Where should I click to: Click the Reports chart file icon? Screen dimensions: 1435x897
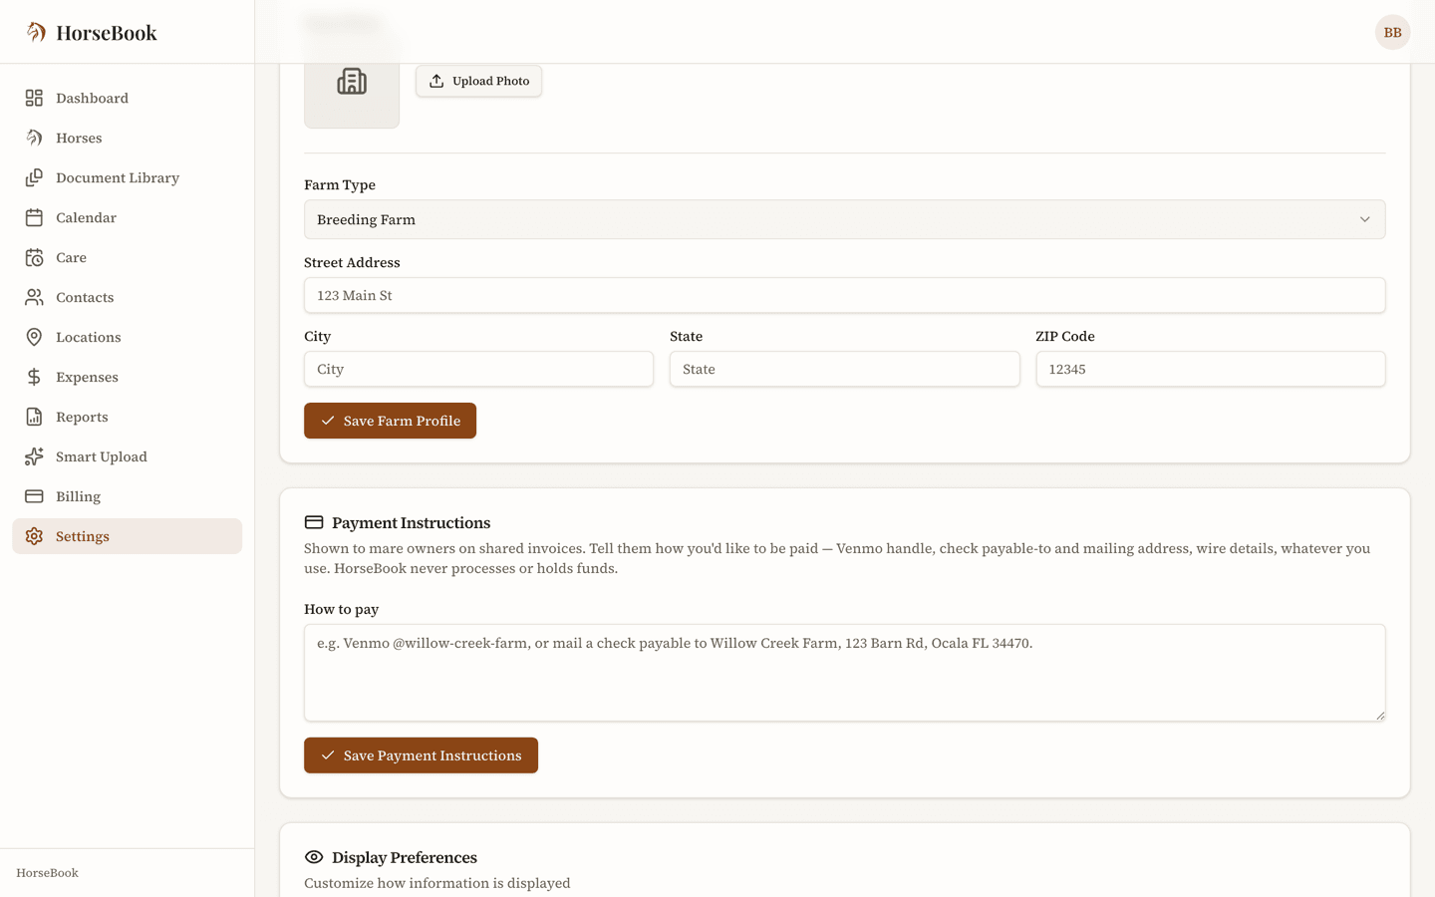click(34, 417)
